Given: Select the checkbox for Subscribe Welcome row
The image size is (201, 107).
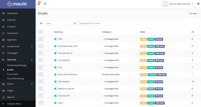Looking at the screenshot, I should [41, 74].
